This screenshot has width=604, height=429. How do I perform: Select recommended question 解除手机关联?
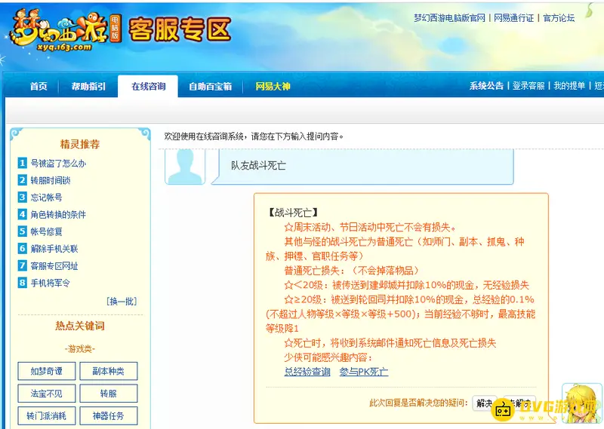[x=54, y=249]
